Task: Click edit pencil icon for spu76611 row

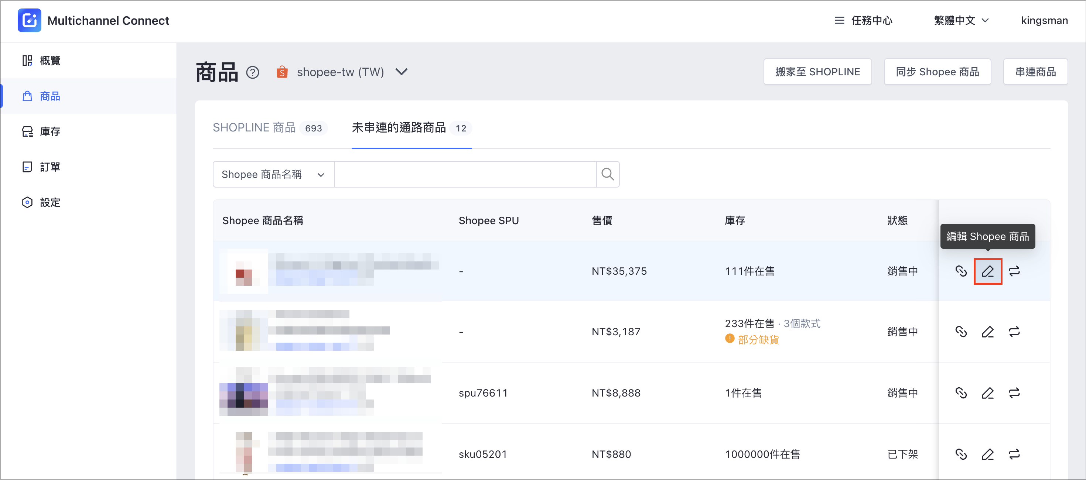Action: [x=988, y=393]
